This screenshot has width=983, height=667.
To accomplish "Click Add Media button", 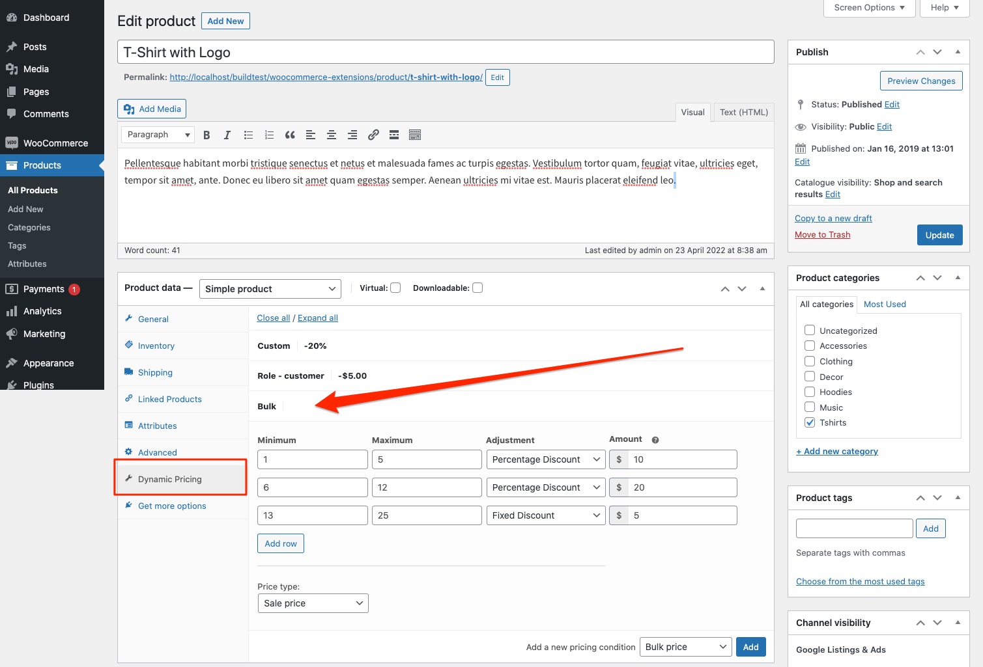I will pos(152,109).
